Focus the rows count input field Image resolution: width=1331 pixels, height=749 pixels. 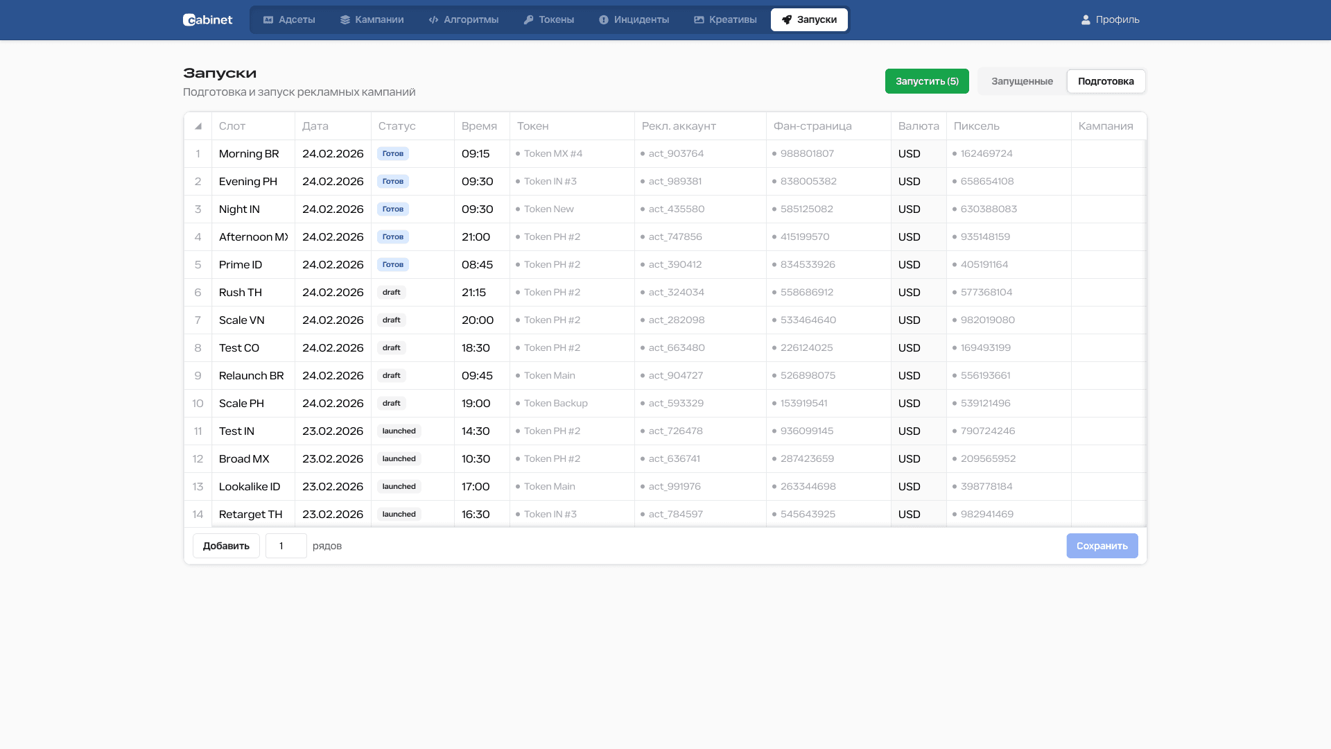tap(286, 546)
